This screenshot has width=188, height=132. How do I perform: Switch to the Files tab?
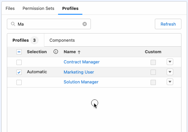[10, 9]
